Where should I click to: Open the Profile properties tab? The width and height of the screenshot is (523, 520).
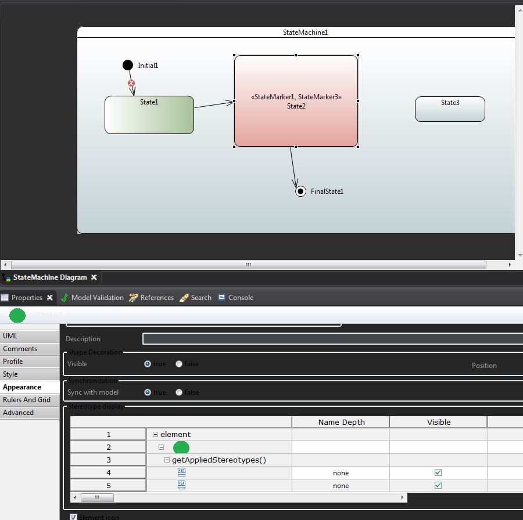[30, 362]
